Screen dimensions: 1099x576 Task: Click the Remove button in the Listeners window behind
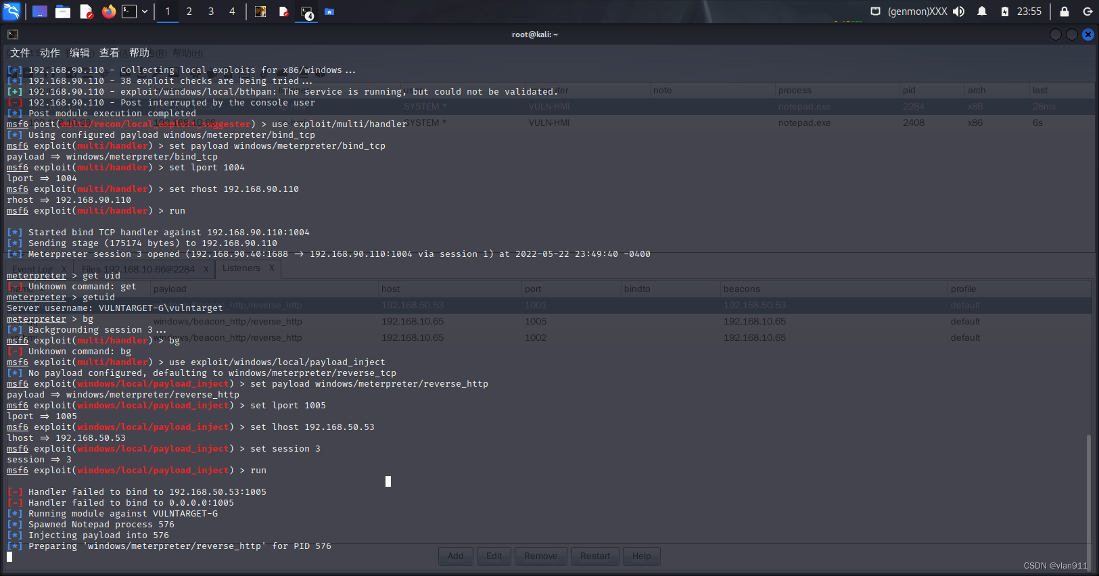[541, 556]
